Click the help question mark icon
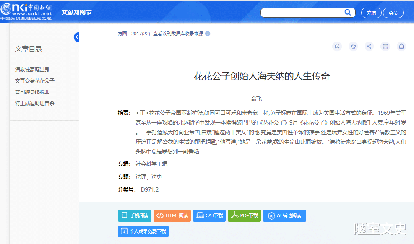The height and width of the screenshot is (244, 414). coord(208,34)
